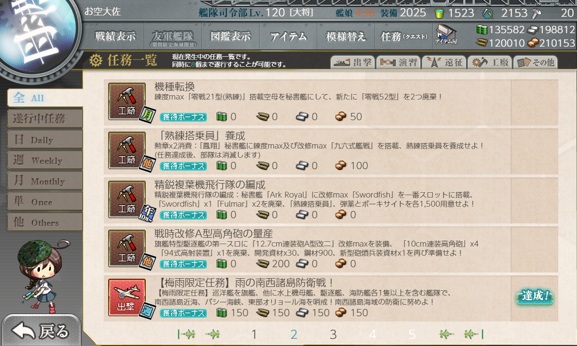The image size is (577, 346).
Task: Select the 戦時改修A型高角砲の量産 quest icon
Action: click(x=127, y=248)
